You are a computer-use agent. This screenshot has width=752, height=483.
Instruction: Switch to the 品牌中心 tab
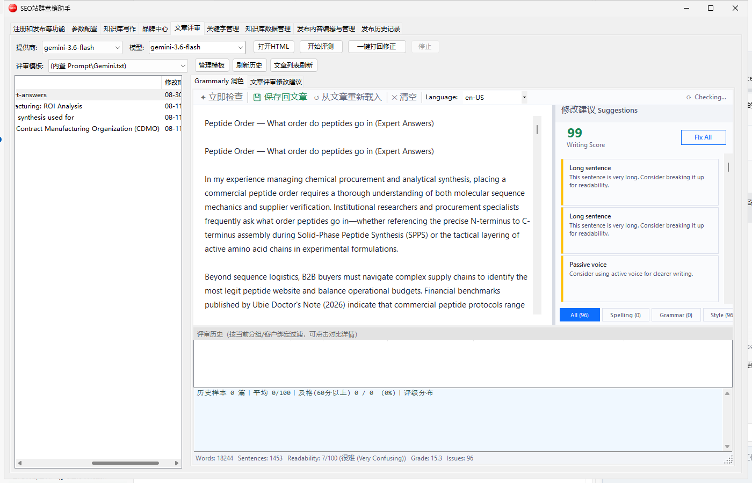(155, 29)
